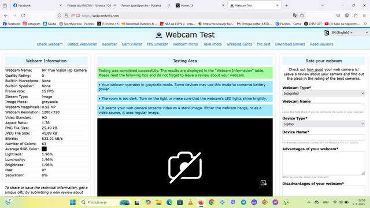Click the Firefox reload page button
The height and width of the screenshot is (208, 370).
[23, 16]
